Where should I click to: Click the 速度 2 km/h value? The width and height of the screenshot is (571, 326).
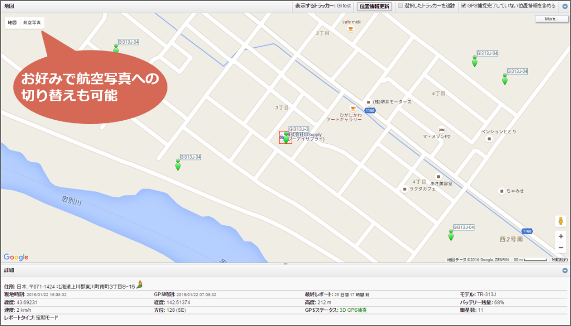(24, 310)
